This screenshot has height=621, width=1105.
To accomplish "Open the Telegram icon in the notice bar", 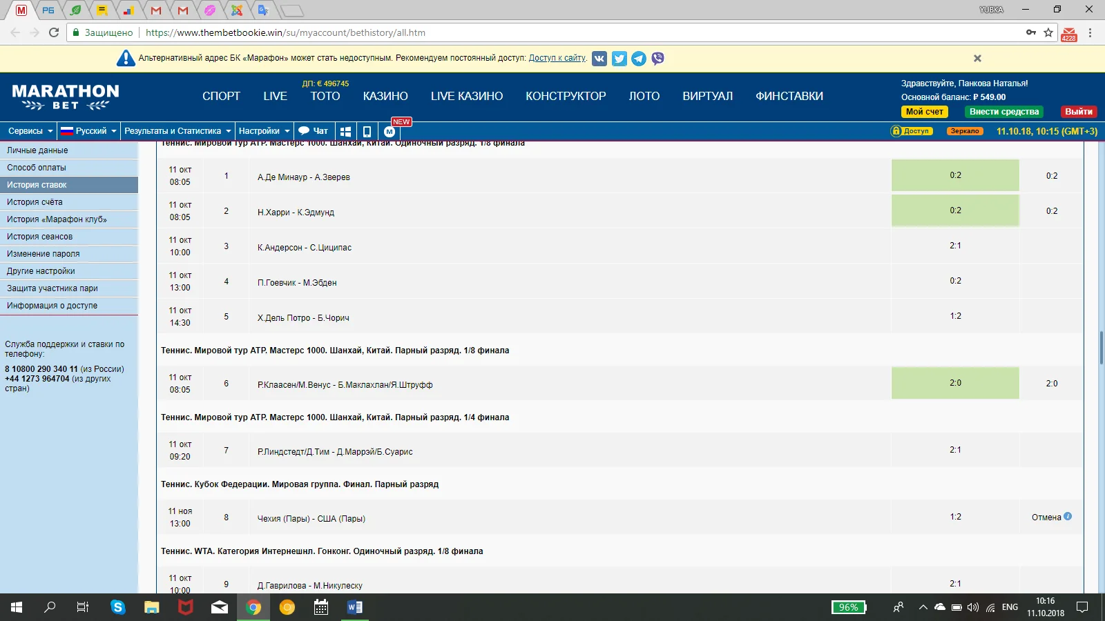I will pos(639,59).
